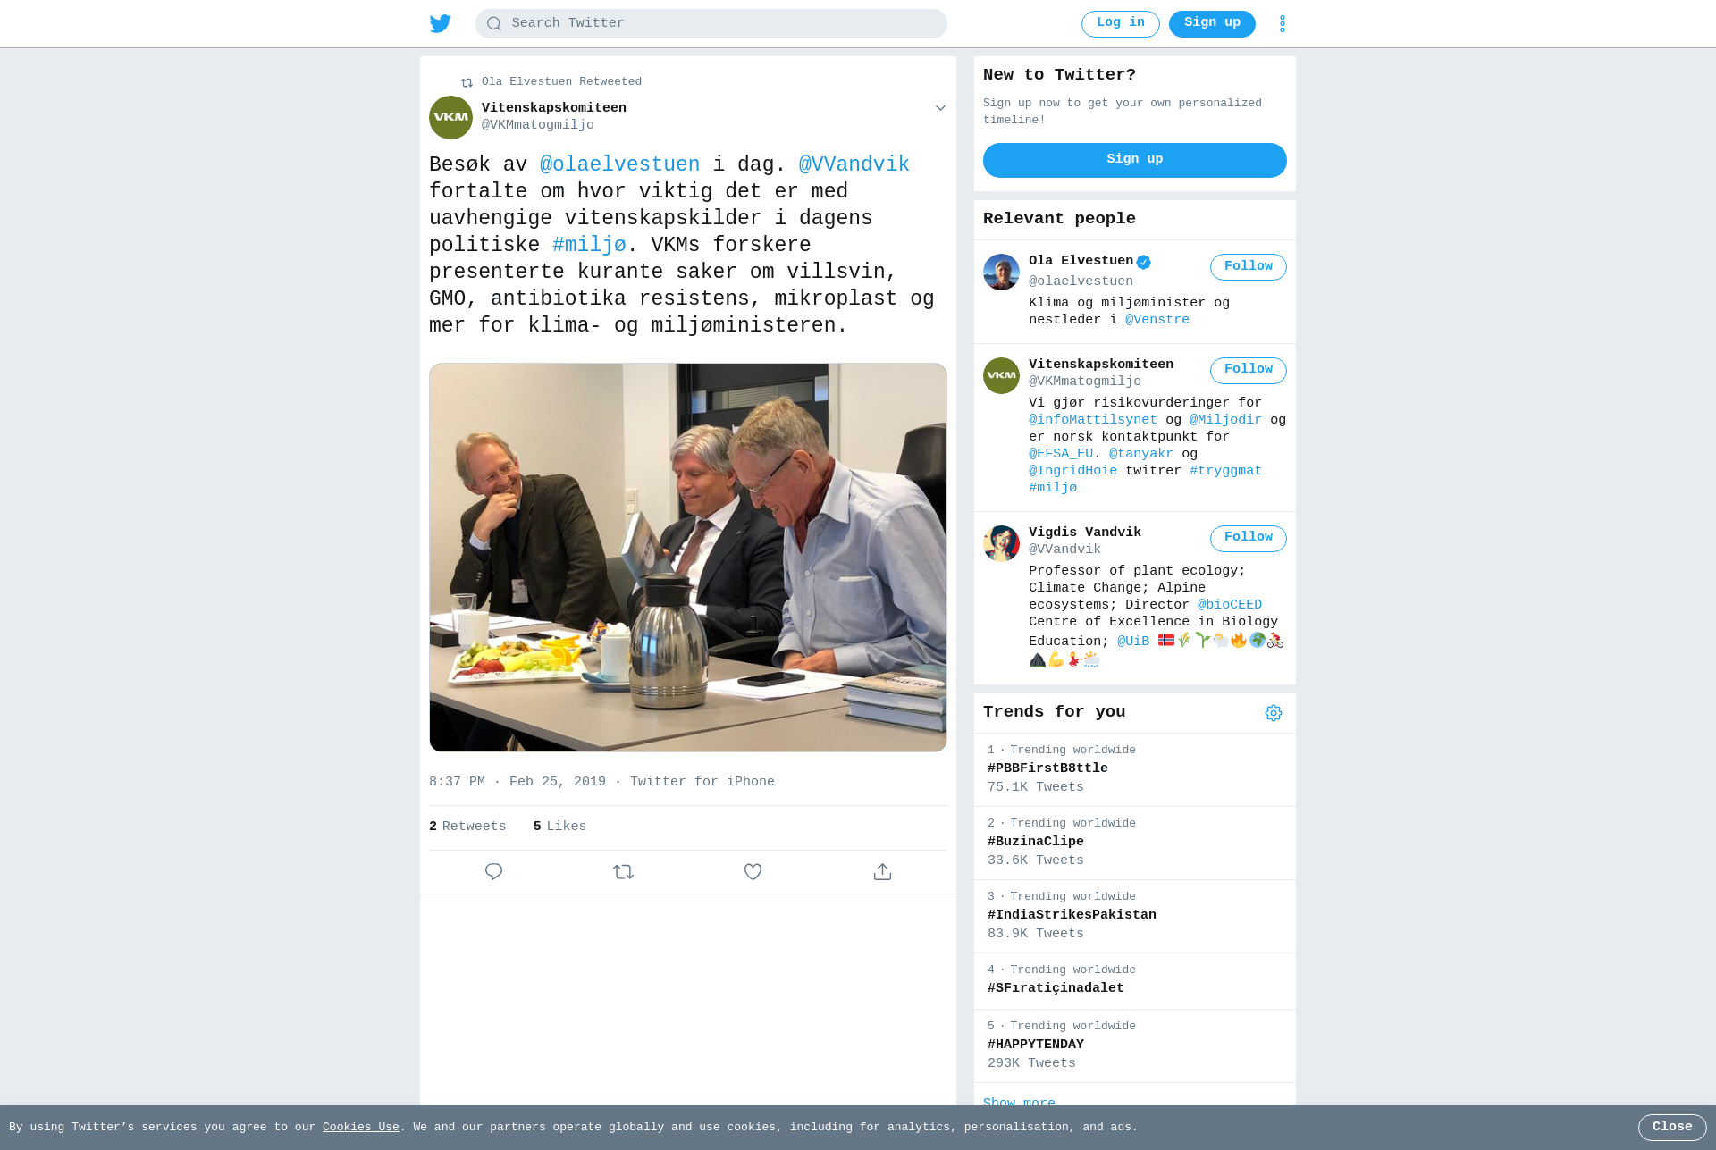Open trends settings gear icon
Viewport: 1716px width, 1150px height.
1274,713
